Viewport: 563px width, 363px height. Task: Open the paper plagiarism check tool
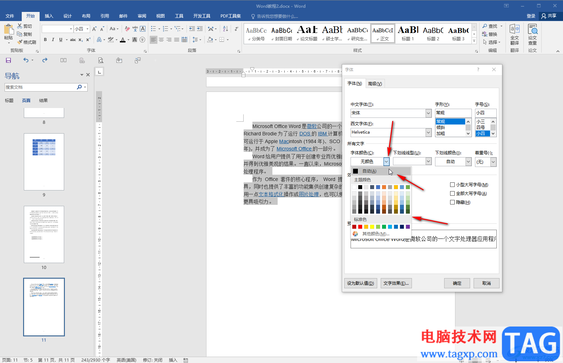tap(533, 35)
